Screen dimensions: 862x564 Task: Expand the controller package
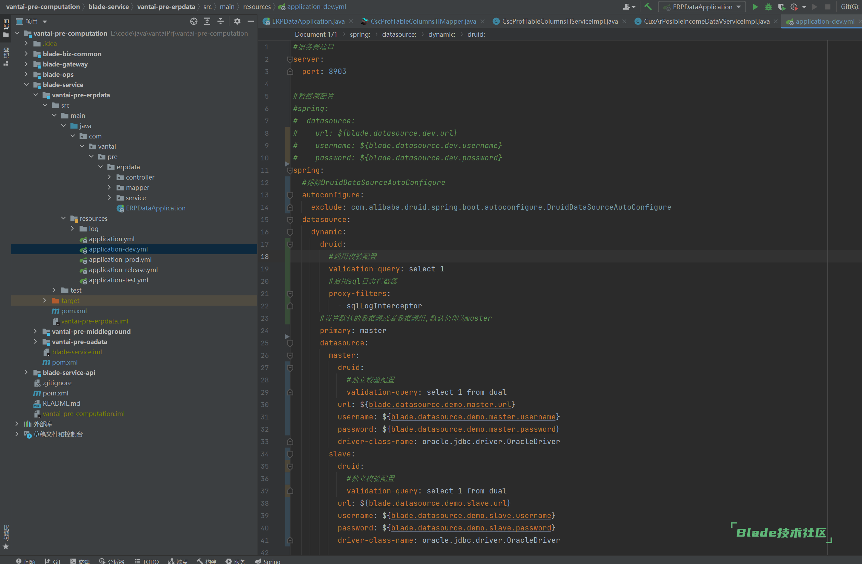[109, 177]
